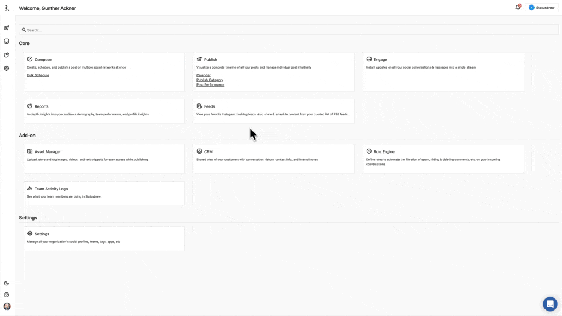Open the Settings gear icon in the sidebar
Image resolution: width=562 pixels, height=316 pixels.
click(x=7, y=69)
